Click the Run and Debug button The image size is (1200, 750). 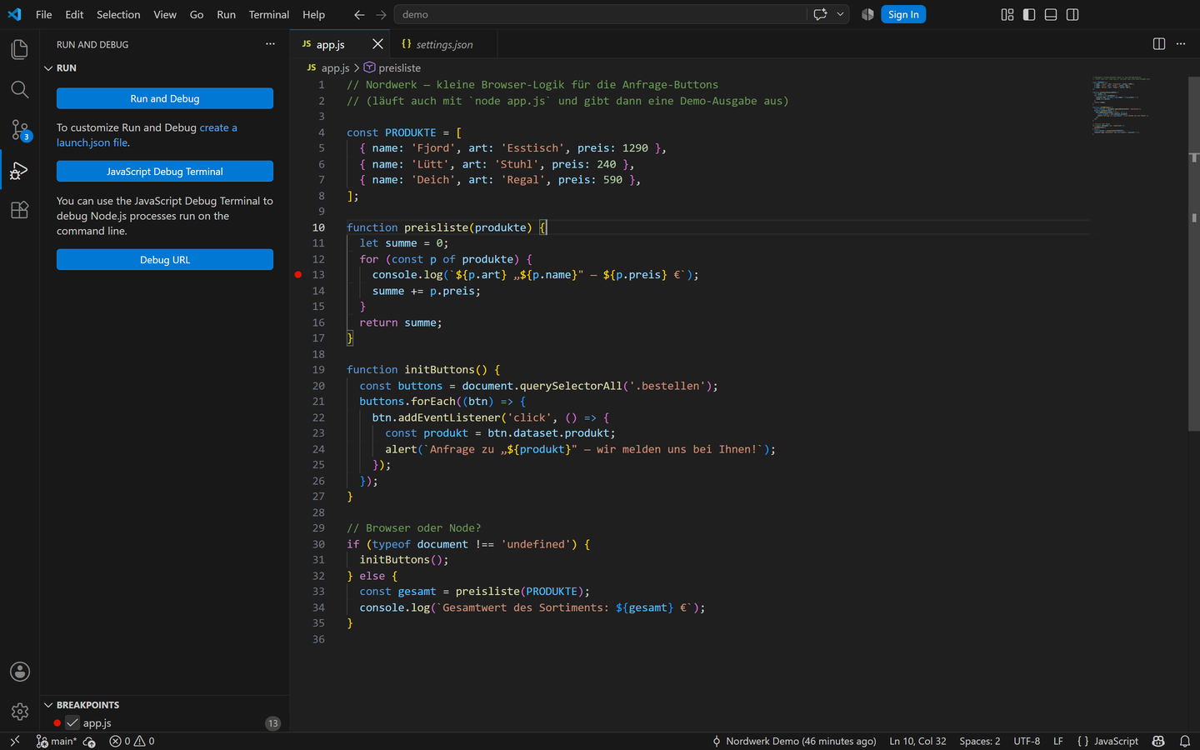tap(165, 98)
